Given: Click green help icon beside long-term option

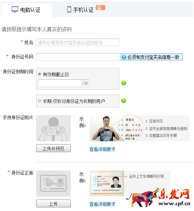Looking at the screenshot, I should 124,100.
